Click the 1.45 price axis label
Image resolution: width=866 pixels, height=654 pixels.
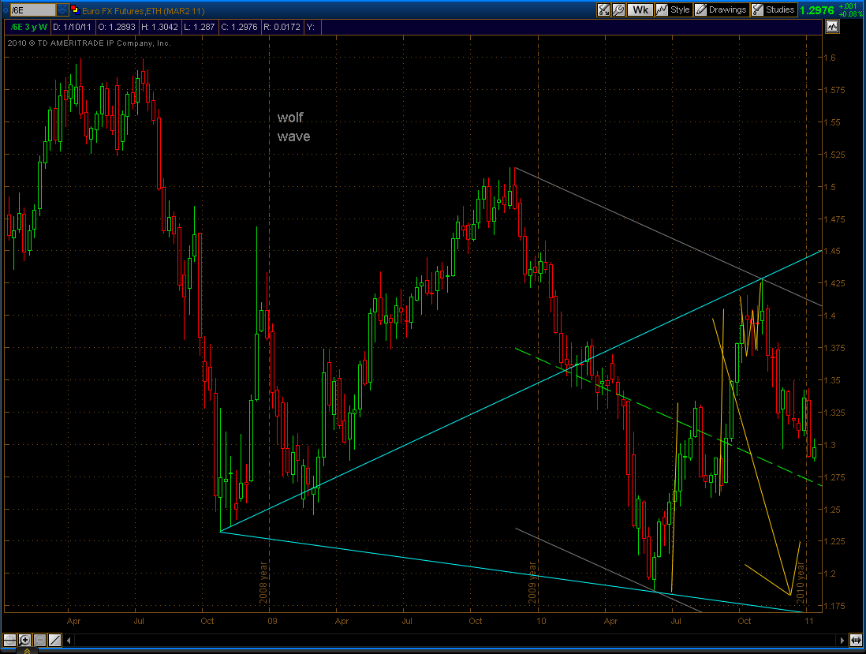[x=832, y=251]
